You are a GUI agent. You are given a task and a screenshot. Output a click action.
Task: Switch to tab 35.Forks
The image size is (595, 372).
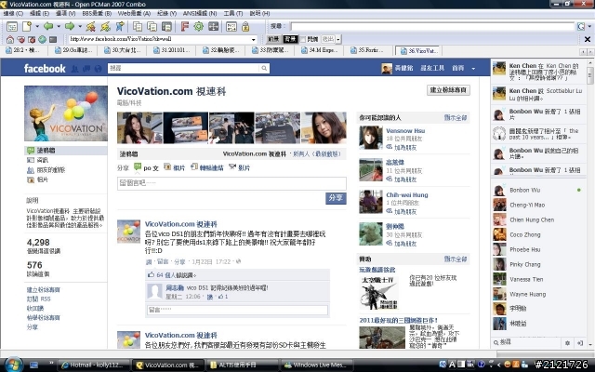point(367,50)
